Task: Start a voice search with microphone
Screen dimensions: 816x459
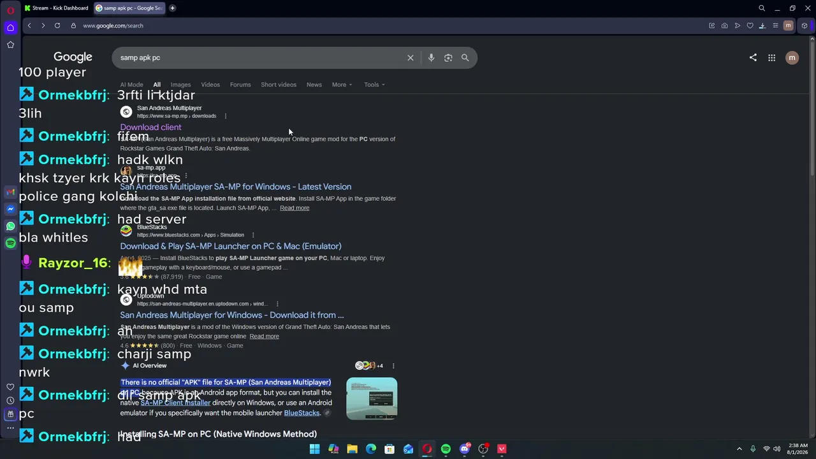Action: [x=431, y=58]
